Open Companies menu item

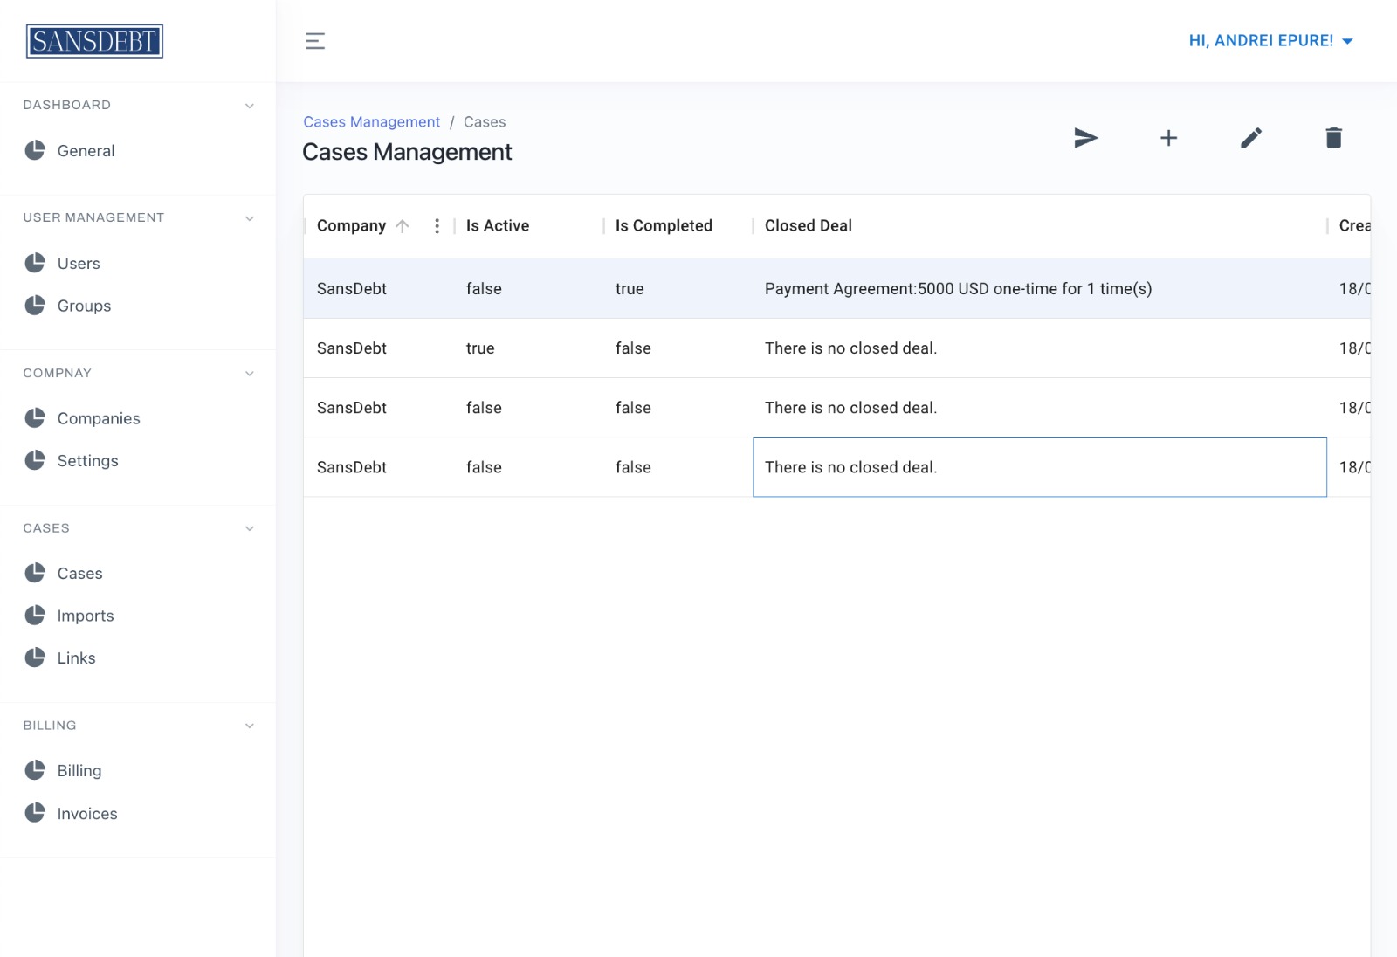click(99, 419)
